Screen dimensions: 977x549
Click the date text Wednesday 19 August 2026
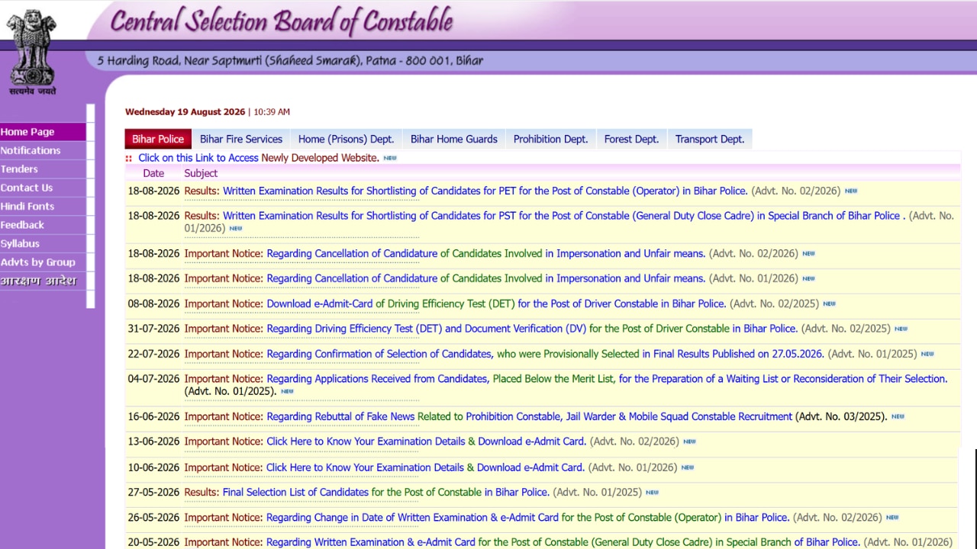pos(185,112)
